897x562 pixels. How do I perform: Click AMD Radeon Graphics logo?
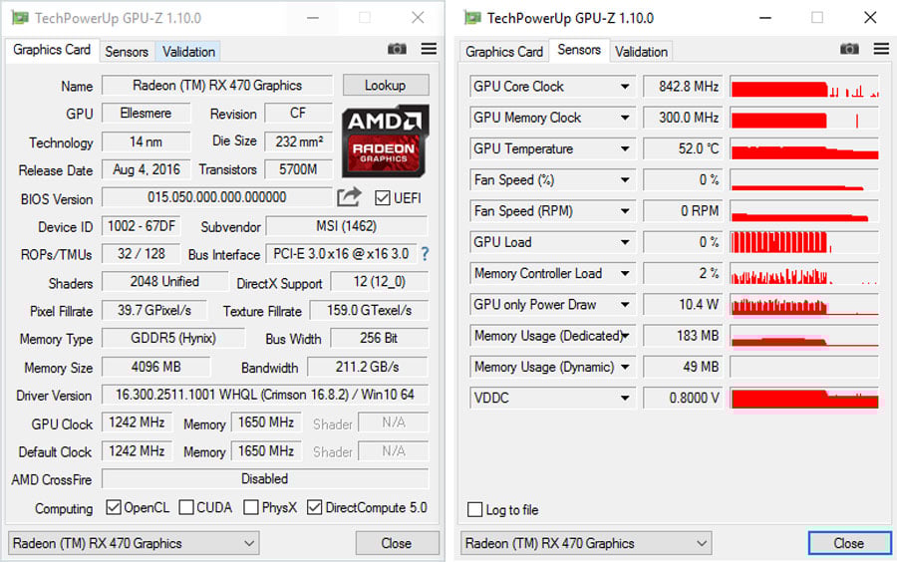click(x=385, y=141)
